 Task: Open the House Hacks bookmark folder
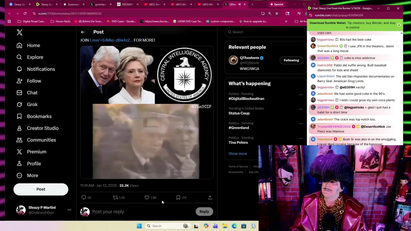[x=60, y=21]
